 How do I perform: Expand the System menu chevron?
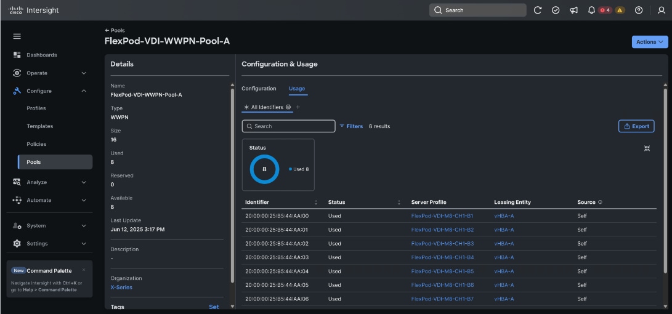tap(84, 226)
